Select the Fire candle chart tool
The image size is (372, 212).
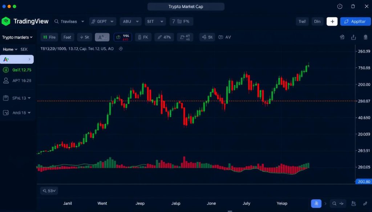coord(49,37)
